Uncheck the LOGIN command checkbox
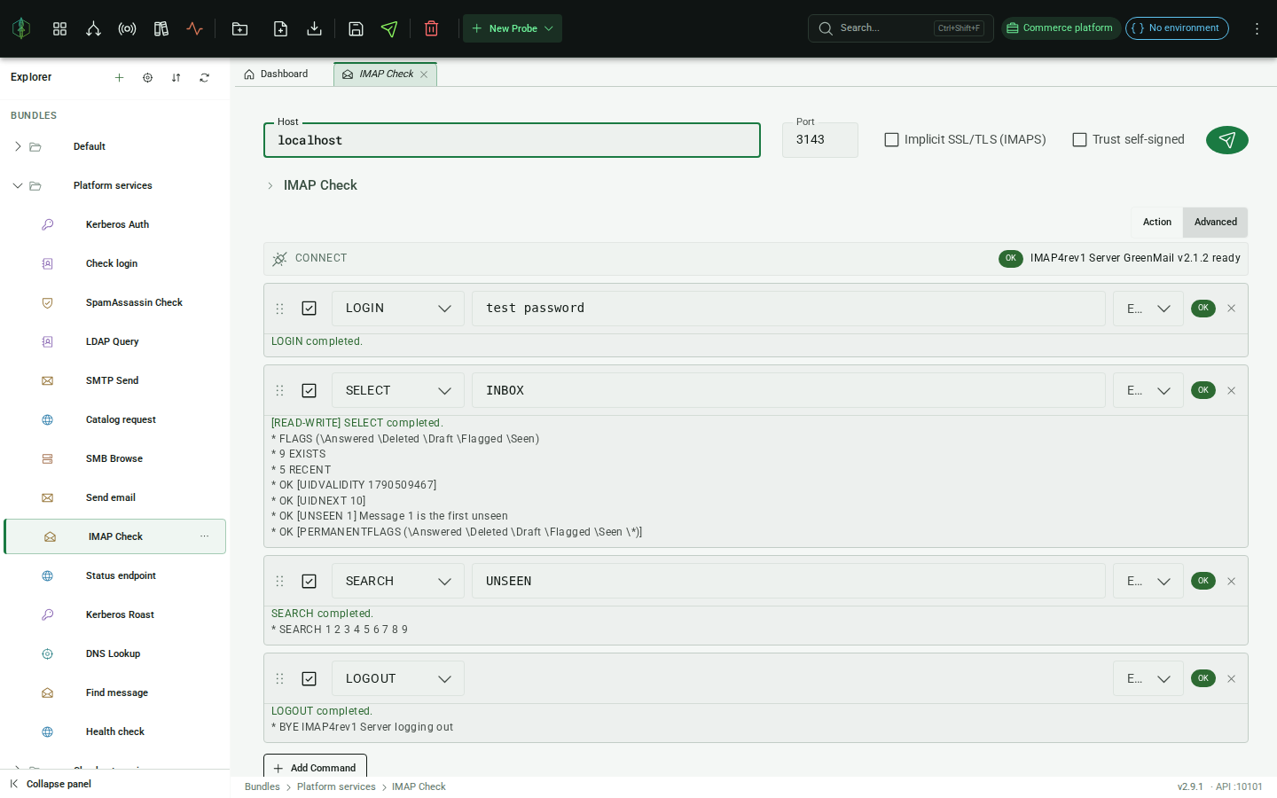 tap(309, 309)
